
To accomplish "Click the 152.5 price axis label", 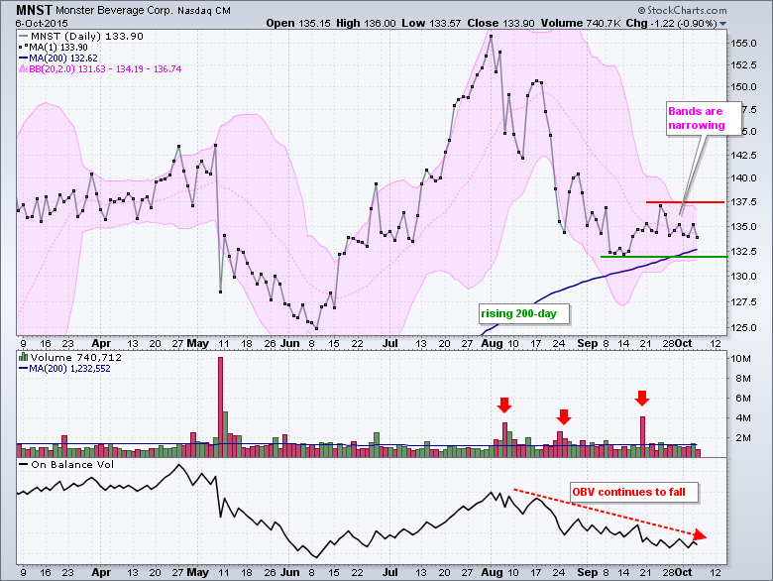I will coord(743,65).
